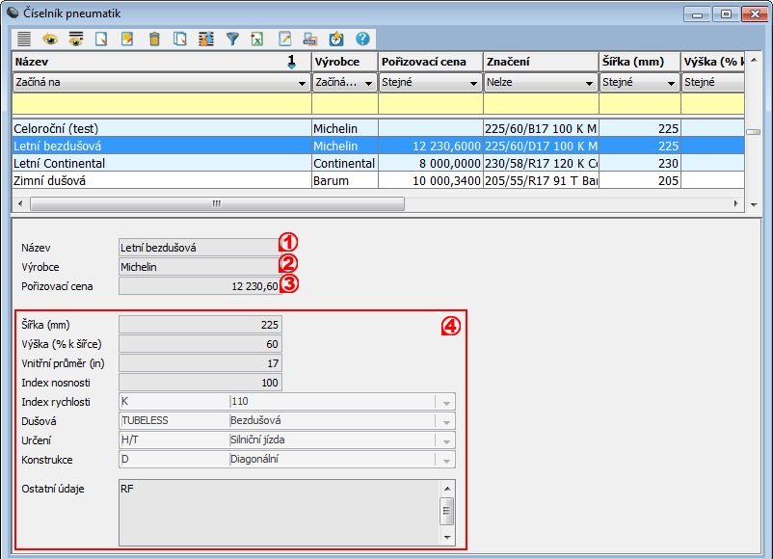Toggle the eye with lines toolbar icon
773x559 pixels.
pos(75,40)
